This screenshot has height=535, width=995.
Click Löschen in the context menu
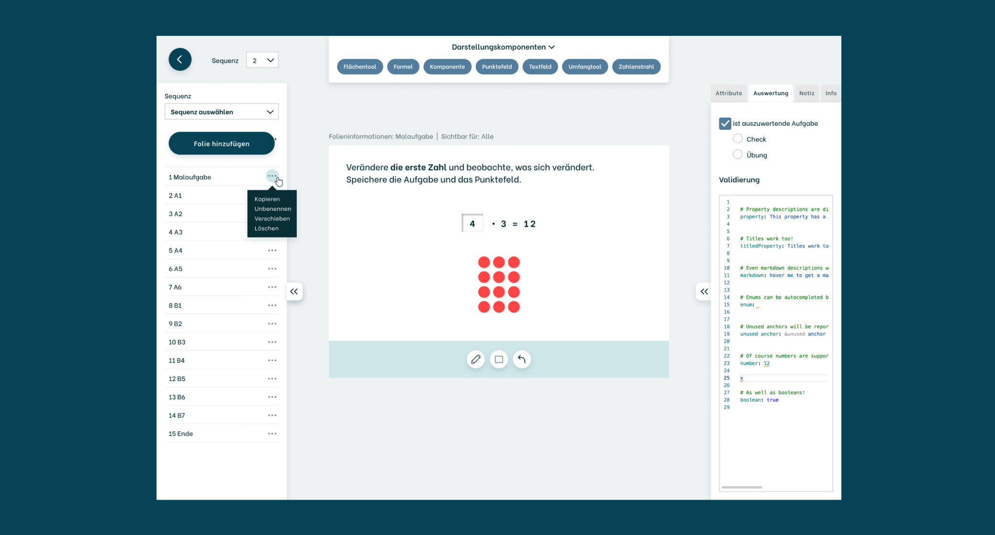click(x=267, y=228)
